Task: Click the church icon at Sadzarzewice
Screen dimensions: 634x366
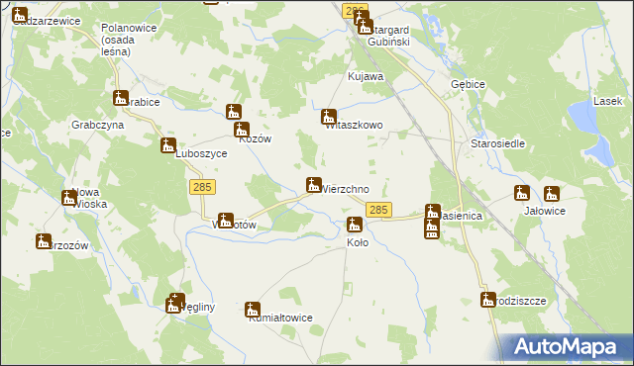Action: tap(20, 16)
